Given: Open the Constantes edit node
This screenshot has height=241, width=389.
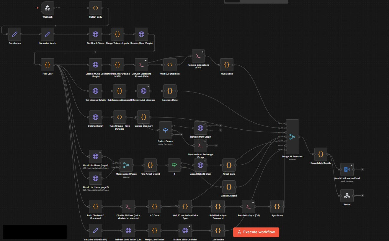Looking at the screenshot, I should click(14, 34).
